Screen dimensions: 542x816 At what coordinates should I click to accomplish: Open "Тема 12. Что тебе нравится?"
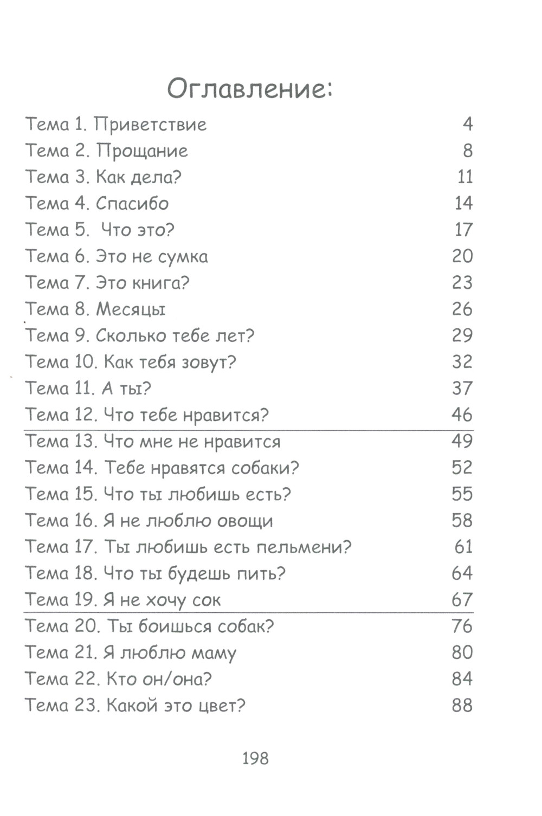[x=147, y=415]
